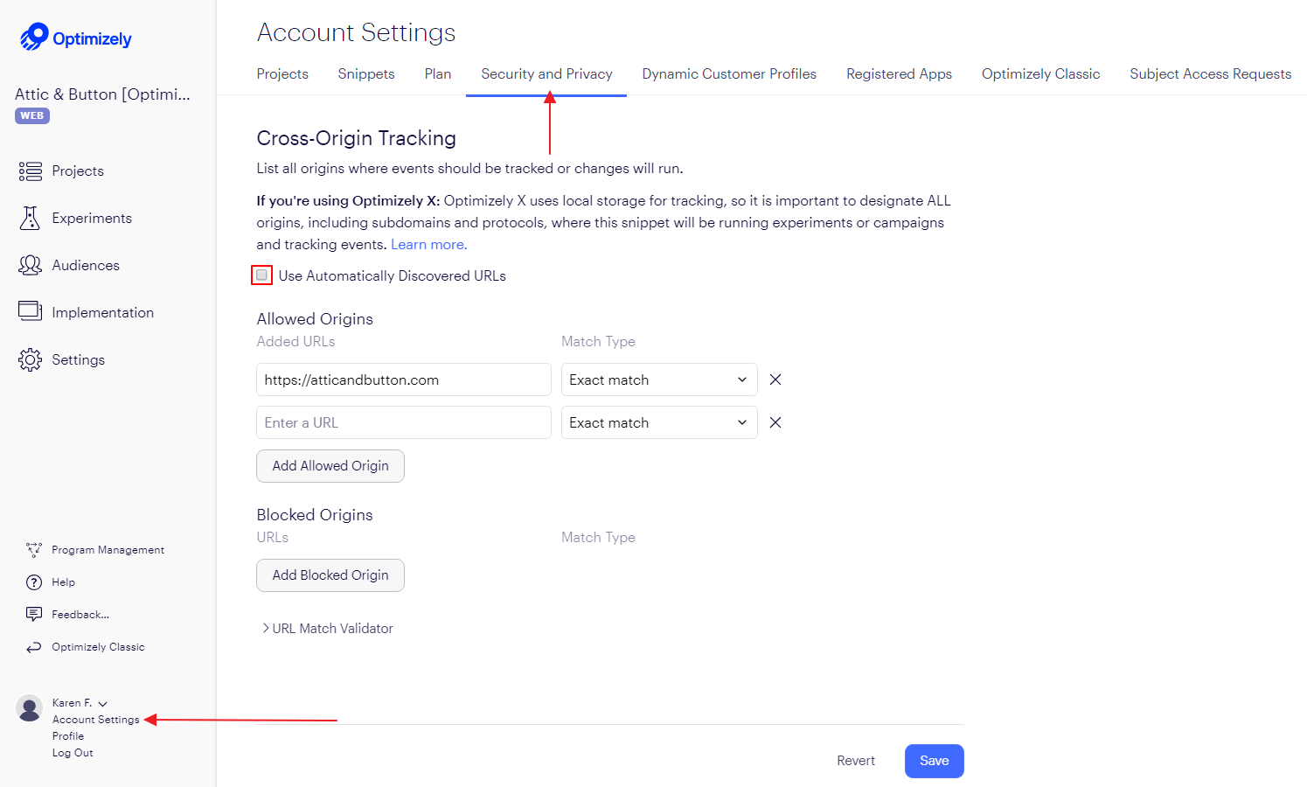Open Feedback in the sidebar
Viewport: 1307px width, 787px height.
point(80,615)
